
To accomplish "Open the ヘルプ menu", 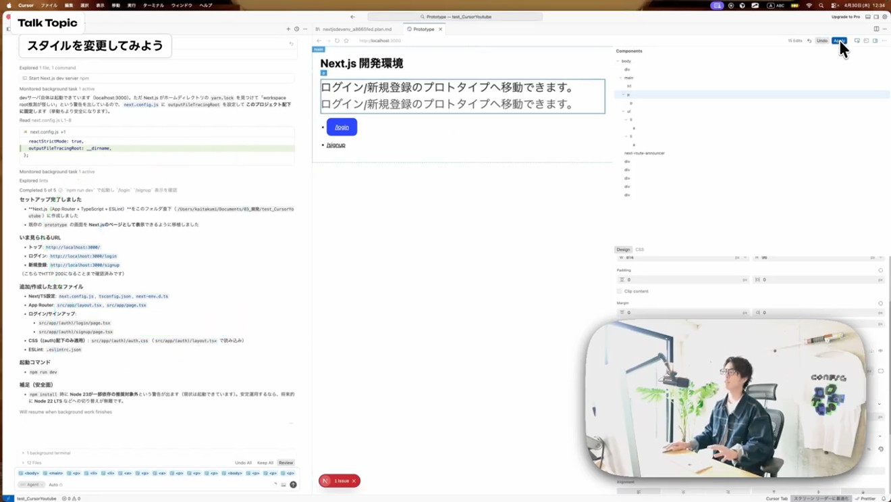I will [206, 5].
